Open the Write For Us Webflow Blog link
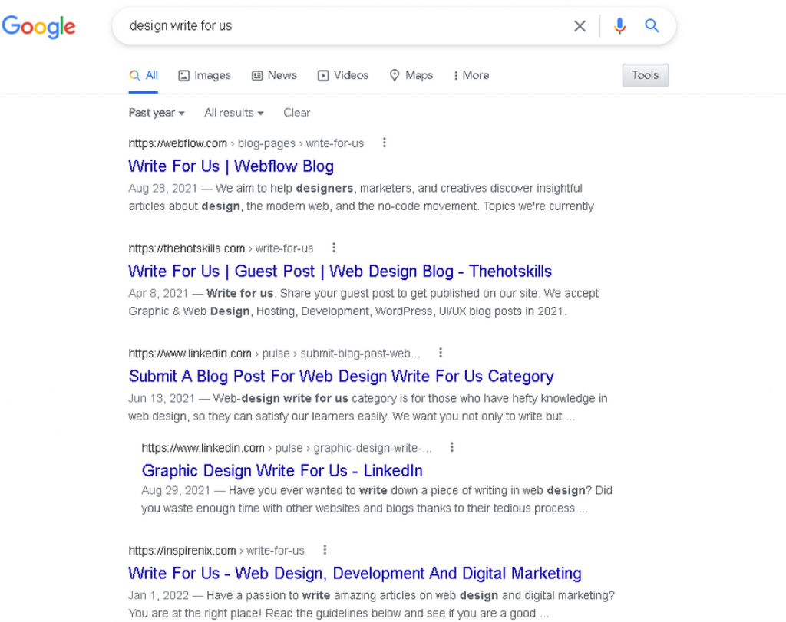This screenshot has width=786, height=622. 231,166
